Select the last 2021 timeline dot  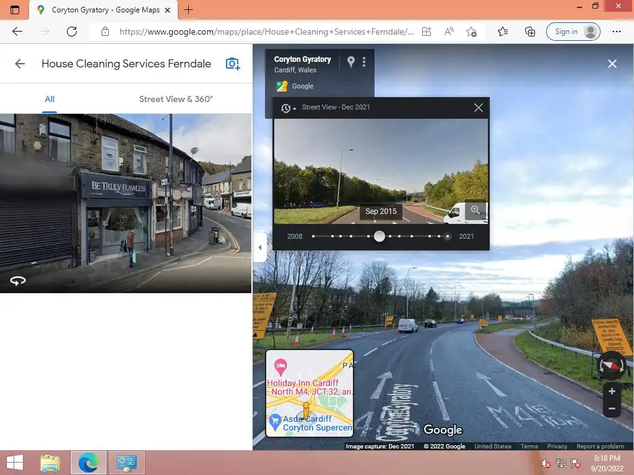tap(447, 236)
